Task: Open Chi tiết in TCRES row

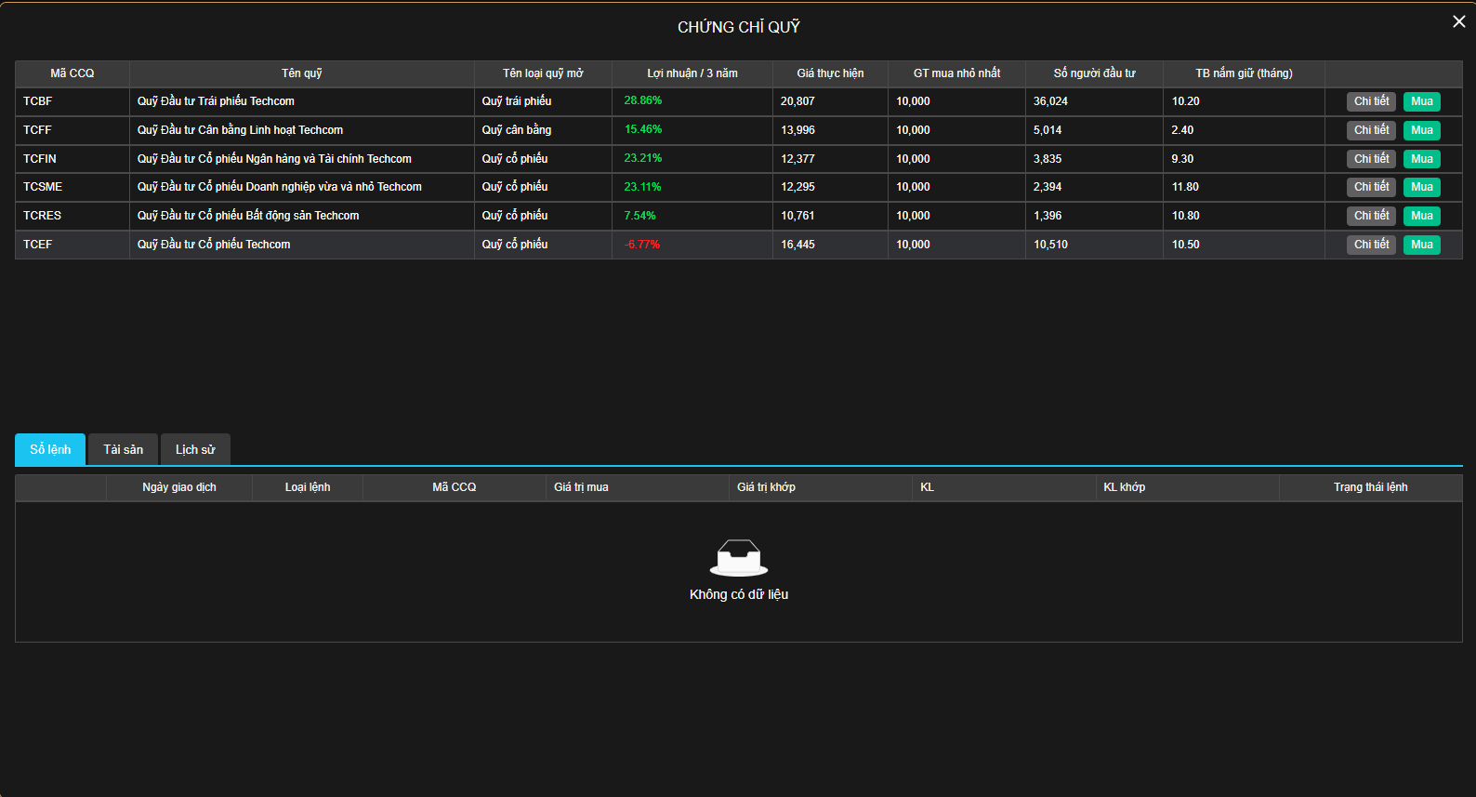Action: 1371,216
